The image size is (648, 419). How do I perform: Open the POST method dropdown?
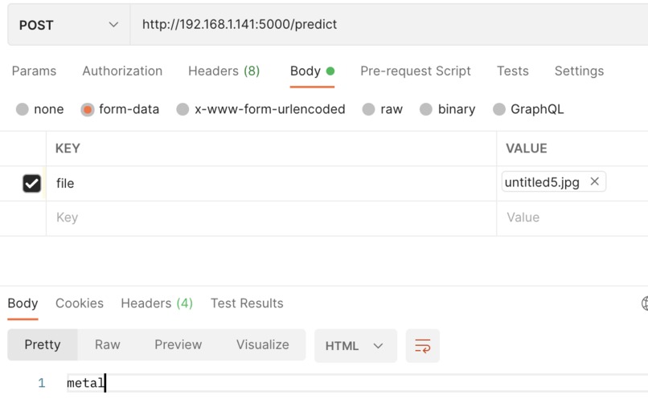(68, 25)
